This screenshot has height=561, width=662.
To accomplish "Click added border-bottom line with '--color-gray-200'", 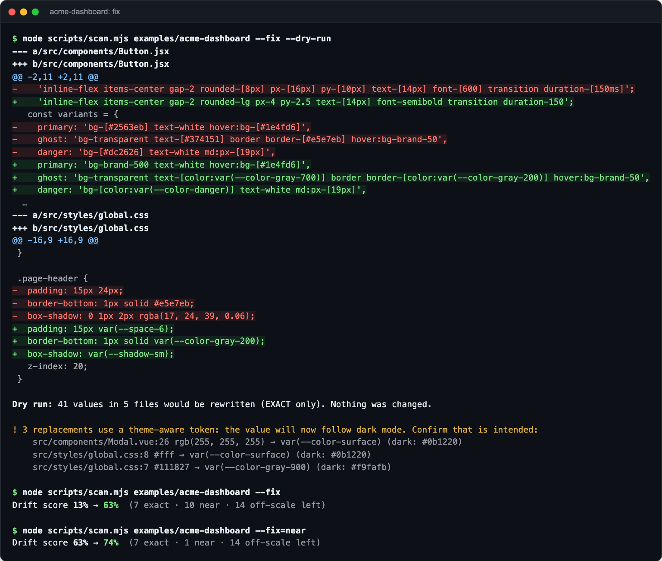I will click(x=139, y=341).
